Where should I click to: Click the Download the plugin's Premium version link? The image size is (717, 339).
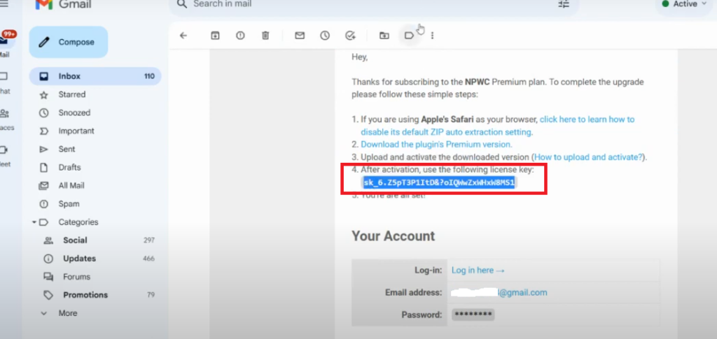(x=436, y=145)
